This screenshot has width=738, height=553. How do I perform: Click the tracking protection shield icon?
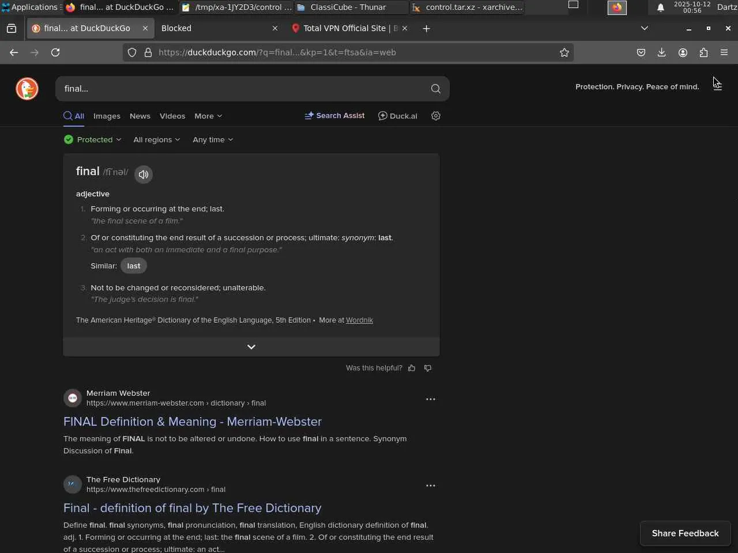[132, 52]
